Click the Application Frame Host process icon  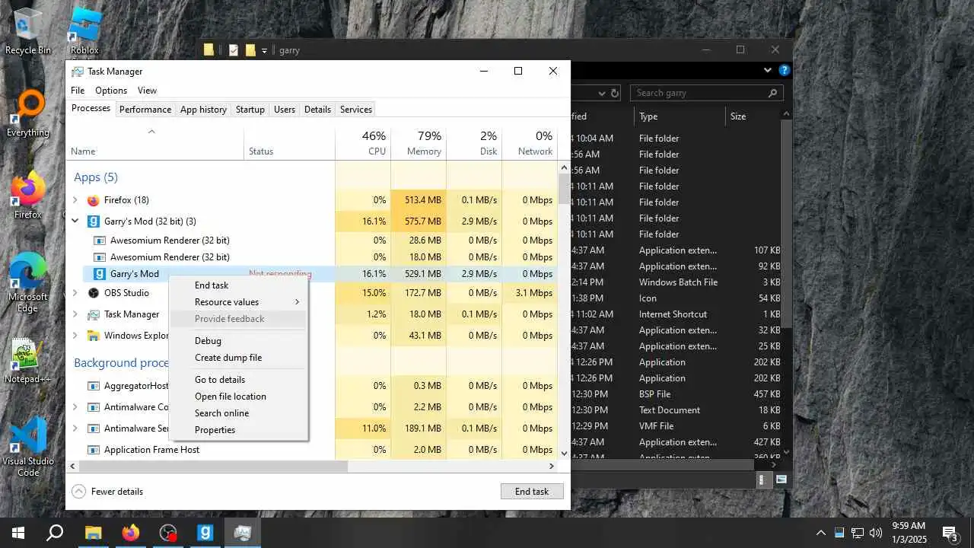[x=93, y=450]
